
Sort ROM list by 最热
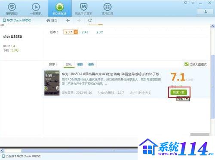(x=91, y=64)
